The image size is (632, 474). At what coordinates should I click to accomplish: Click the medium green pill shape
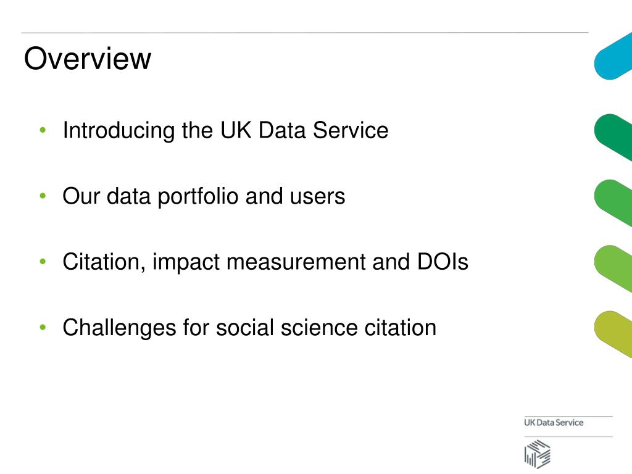pos(613,203)
